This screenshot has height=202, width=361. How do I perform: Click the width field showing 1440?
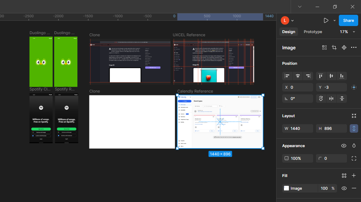(x=298, y=128)
